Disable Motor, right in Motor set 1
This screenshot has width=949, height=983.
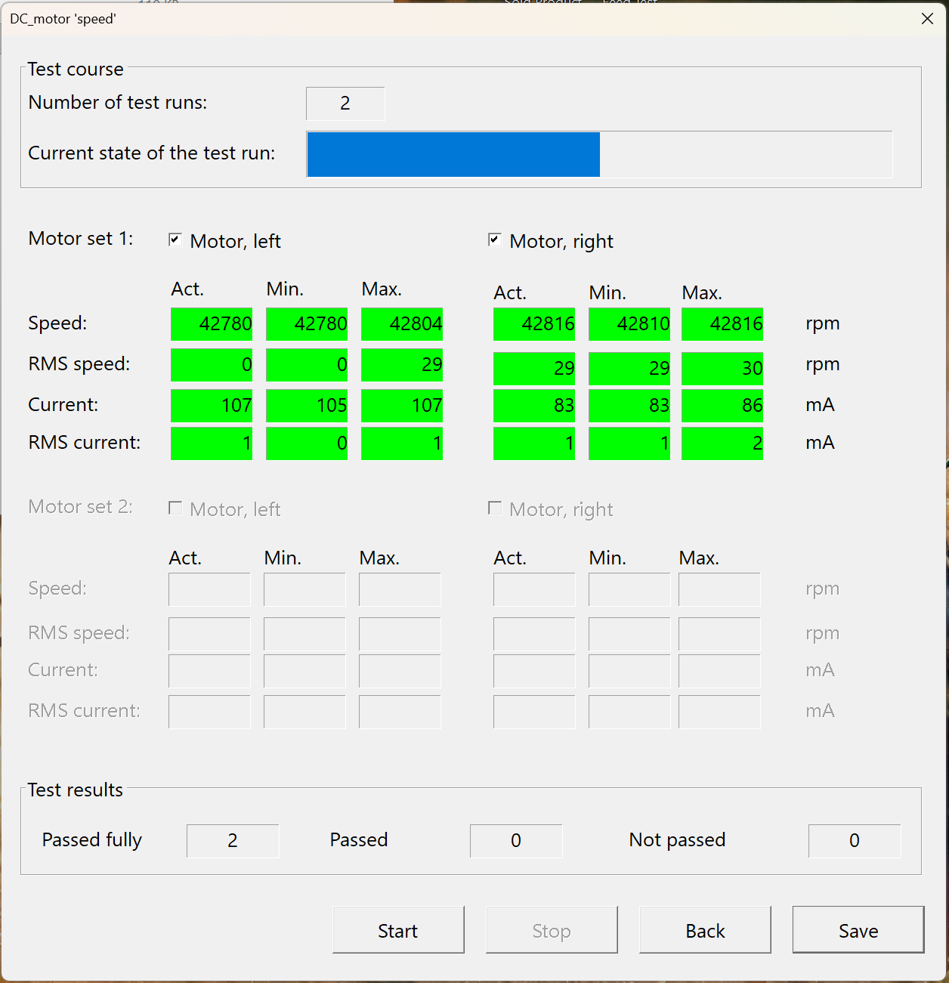click(495, 240)
